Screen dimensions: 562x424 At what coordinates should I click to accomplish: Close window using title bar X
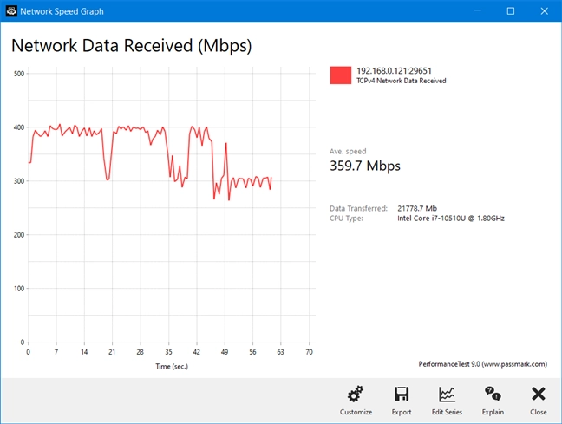[x=544, y=11]
